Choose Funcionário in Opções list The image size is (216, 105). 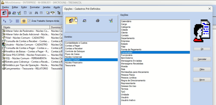(155, 55)
